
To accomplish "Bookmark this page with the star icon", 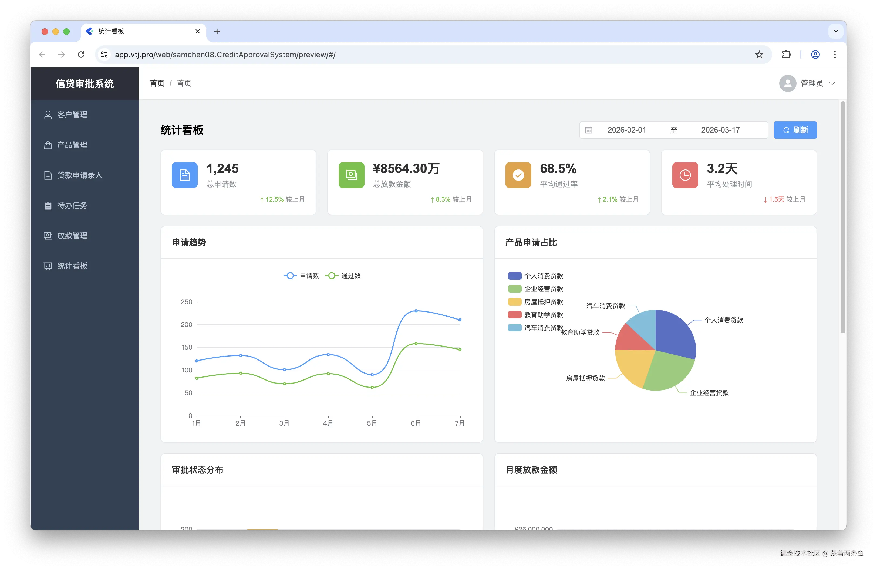I will 759,55.
